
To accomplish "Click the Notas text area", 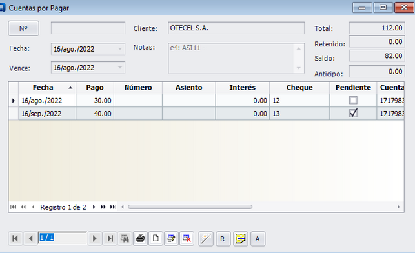I will click(x=236, y=58).
